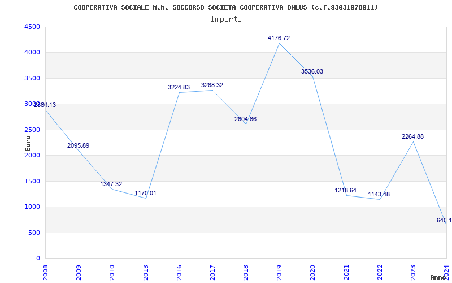Click the 'Importi' subtitle
This screenshot has height=283, width=452.
coord(226,19)
